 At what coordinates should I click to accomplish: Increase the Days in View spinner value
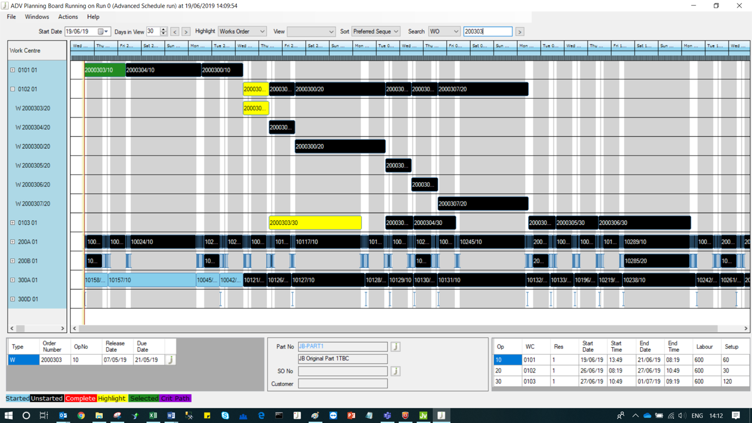pos(163,29)
